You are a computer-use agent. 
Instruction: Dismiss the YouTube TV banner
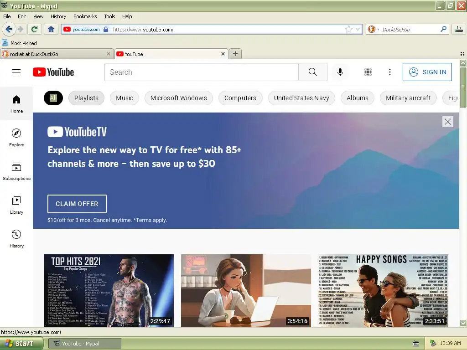point(448,122)
